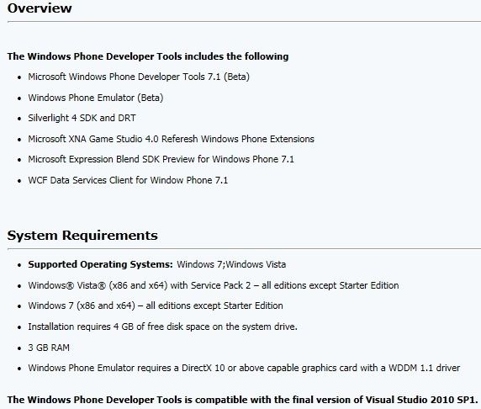Click the 4 GB free disk space line
The width and height of the screenshot is (481, 409).
click(x=163, y=327)
